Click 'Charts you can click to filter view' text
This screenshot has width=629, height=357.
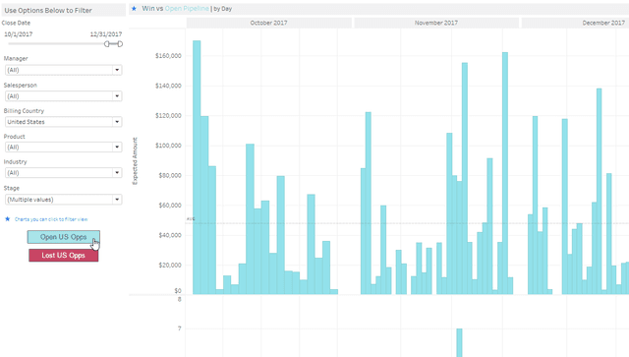coord(51,219)
